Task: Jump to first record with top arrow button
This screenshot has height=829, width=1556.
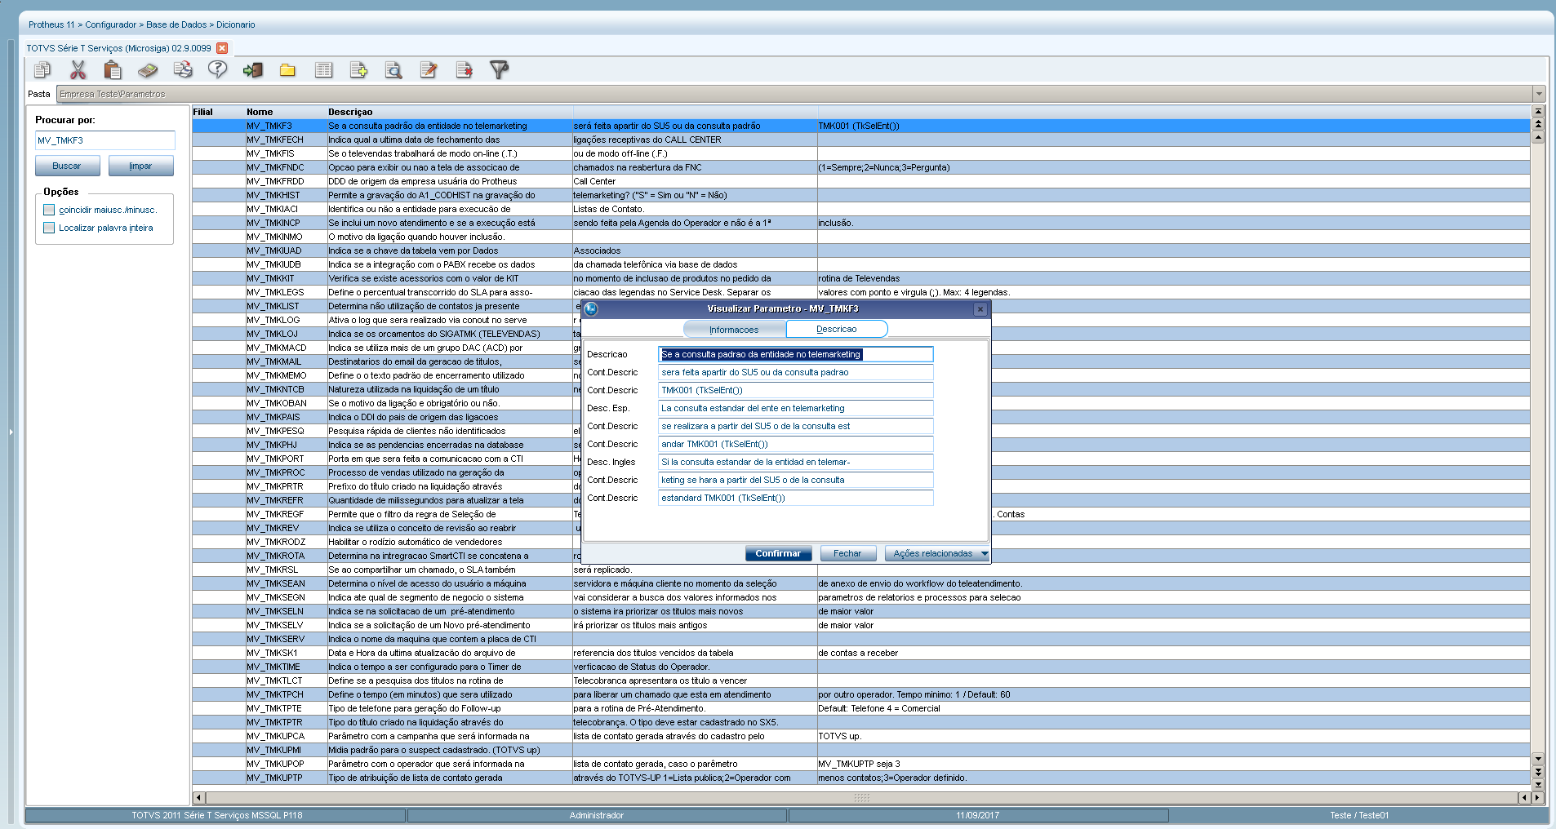Action: 1538,112
